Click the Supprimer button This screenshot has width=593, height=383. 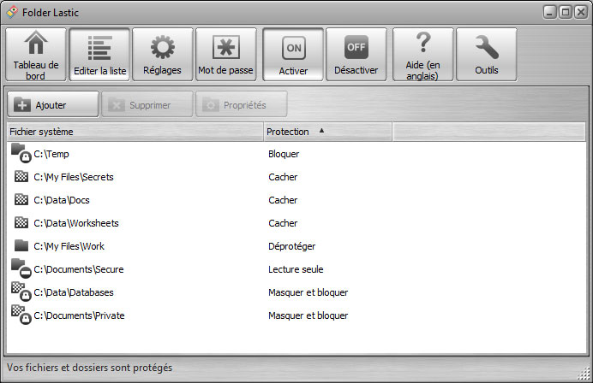tap(147, 104)
